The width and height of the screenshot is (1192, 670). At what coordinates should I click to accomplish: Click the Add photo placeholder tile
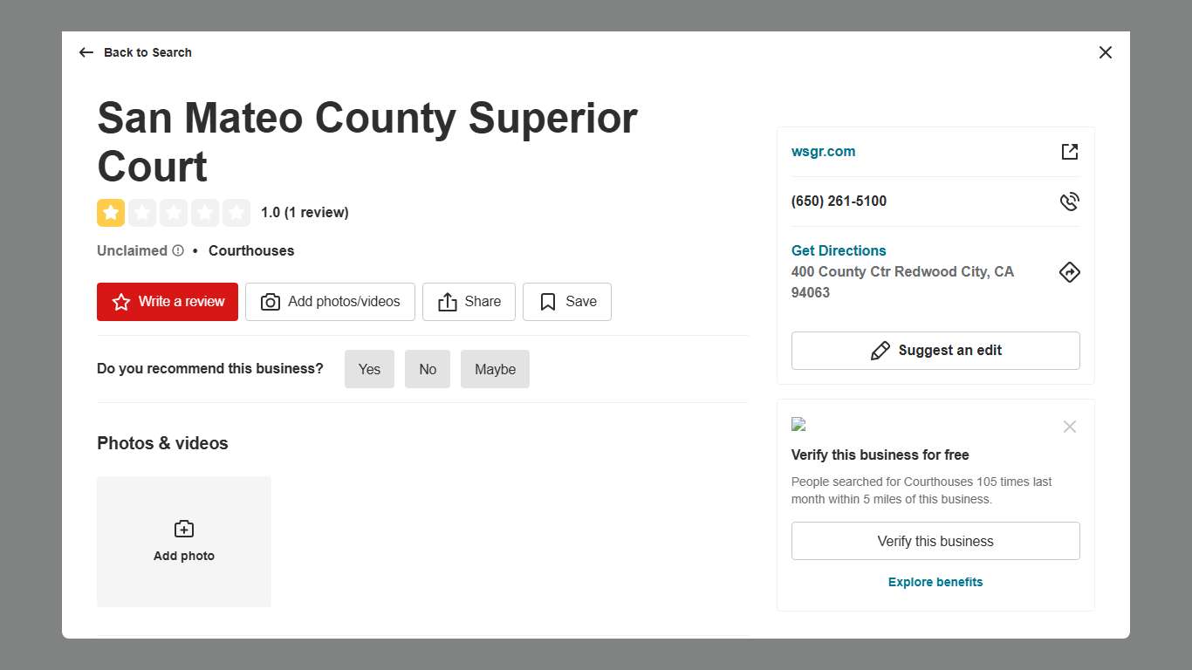[183, 541]
